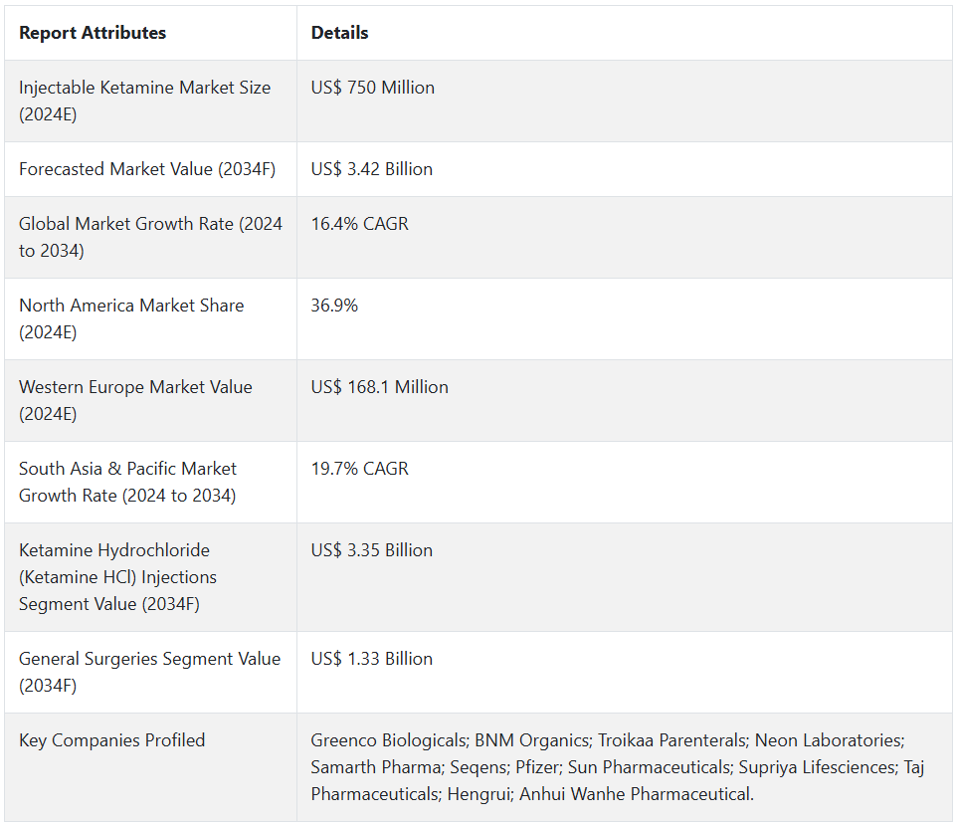Select the Injectable Ketamine Market Size label
The height and width of the screenshot is (824, 958).
point(144,101)
